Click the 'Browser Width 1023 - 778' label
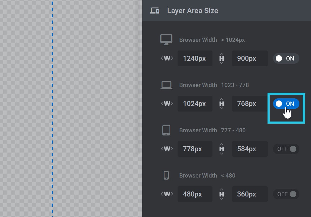This screenshot has width=311, height=217. coord(214,85)
